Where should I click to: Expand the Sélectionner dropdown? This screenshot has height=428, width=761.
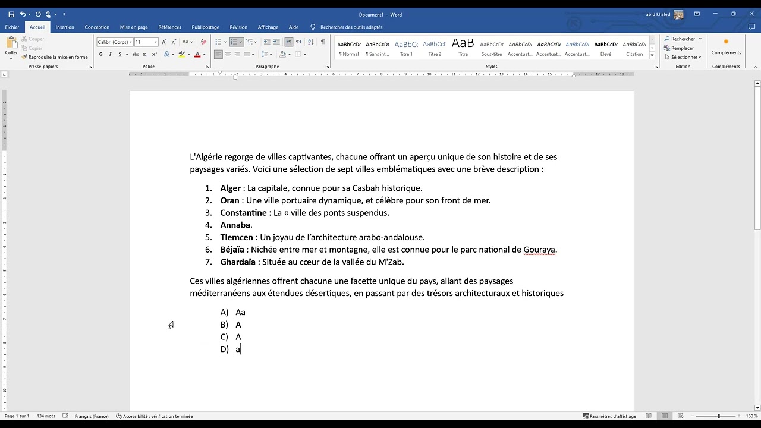coord(683,57)
